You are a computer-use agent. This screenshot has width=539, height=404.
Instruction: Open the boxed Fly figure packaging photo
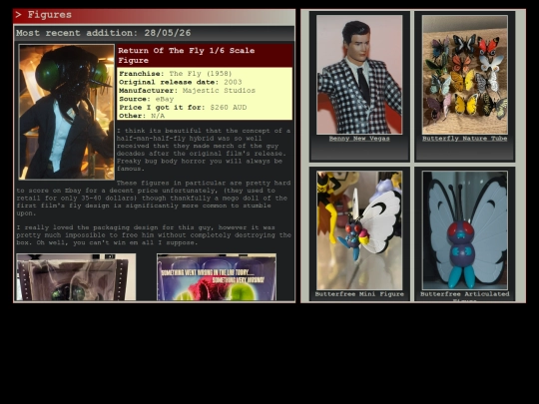click(76, 277)
